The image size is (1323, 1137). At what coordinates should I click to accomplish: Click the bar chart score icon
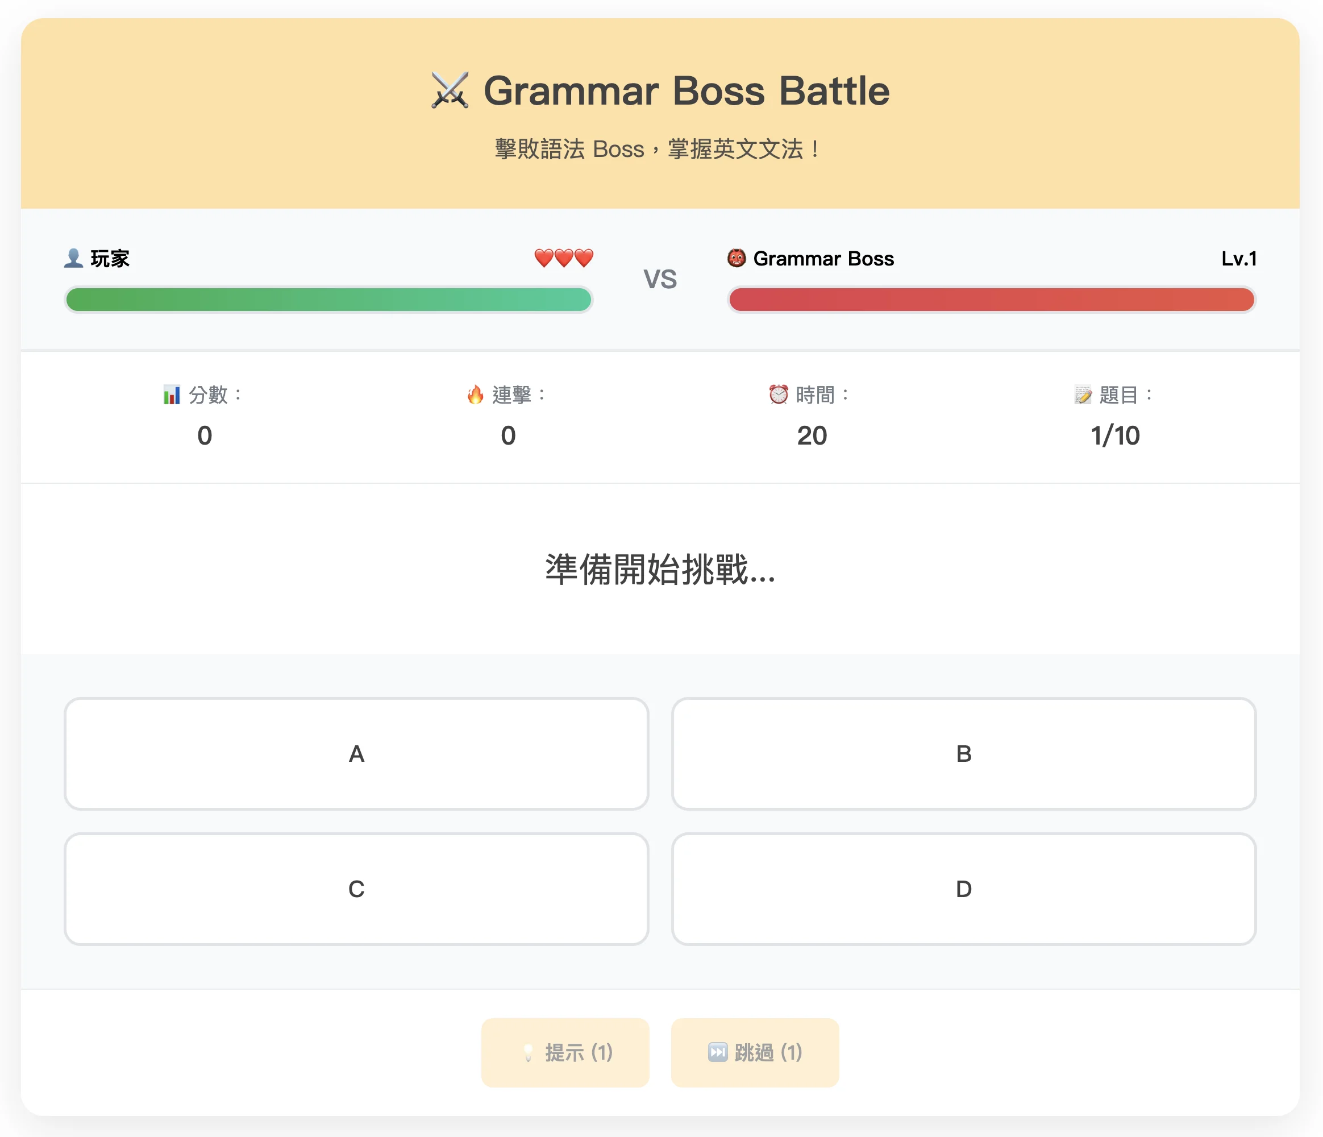point(171,395)
